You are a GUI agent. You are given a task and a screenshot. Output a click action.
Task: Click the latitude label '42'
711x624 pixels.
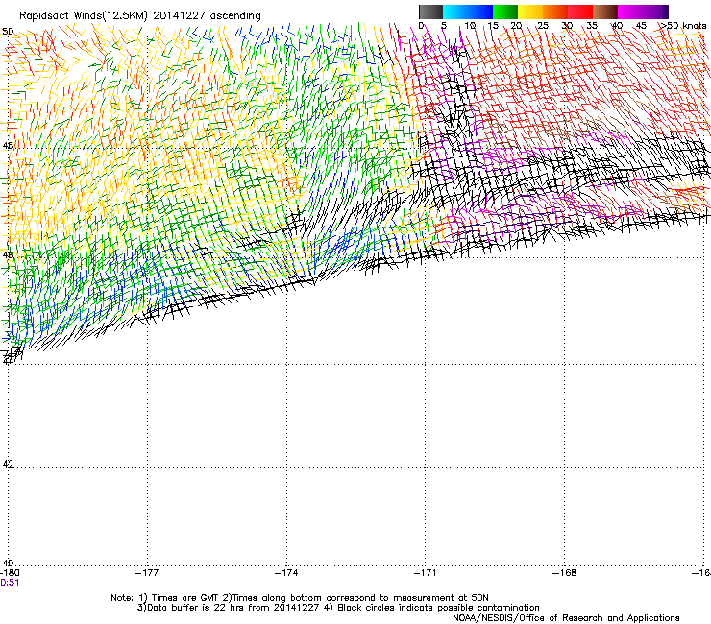pos(8,464)
